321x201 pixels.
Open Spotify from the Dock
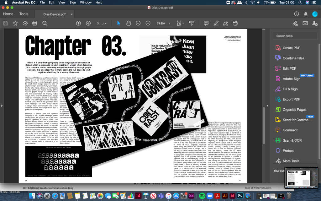[202, 196]
